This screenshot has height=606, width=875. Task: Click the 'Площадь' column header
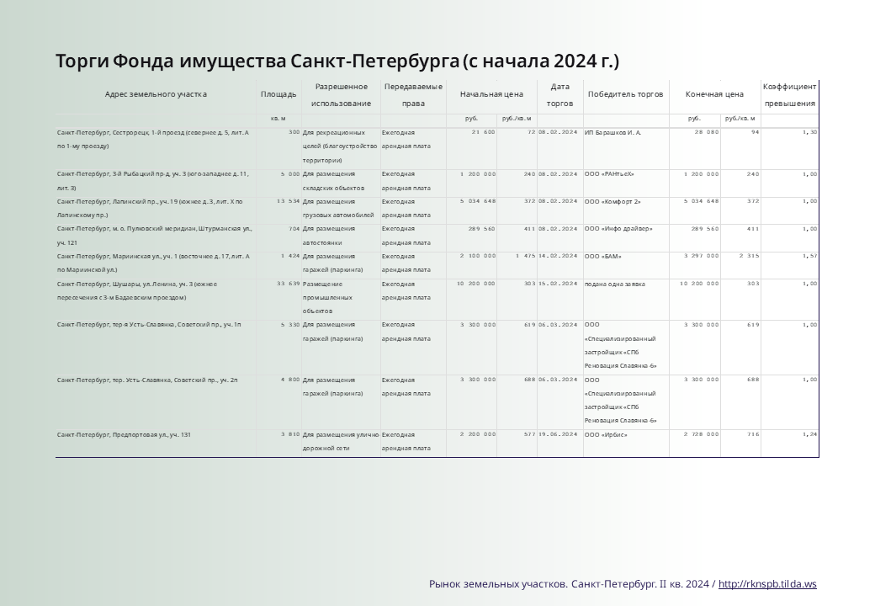pos(278,95)
